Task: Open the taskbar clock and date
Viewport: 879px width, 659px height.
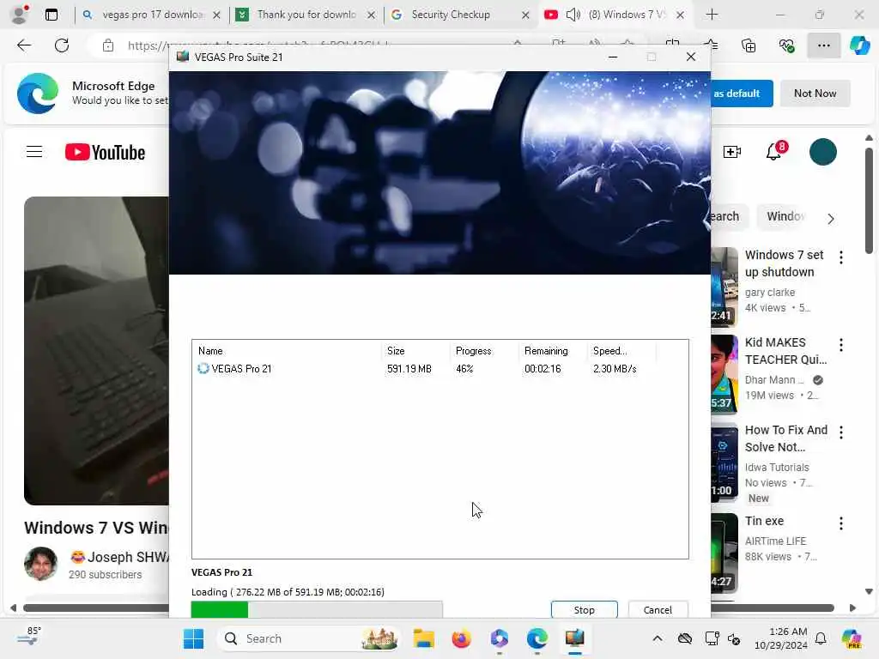Action: pyautogui.click(x=781, y=638)
